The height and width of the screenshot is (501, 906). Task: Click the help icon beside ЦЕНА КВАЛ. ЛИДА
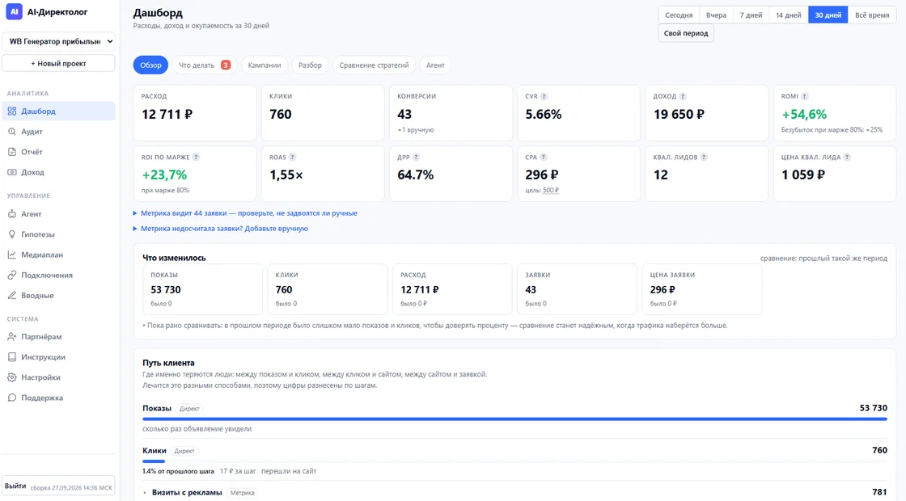click(x=846, y=157)
